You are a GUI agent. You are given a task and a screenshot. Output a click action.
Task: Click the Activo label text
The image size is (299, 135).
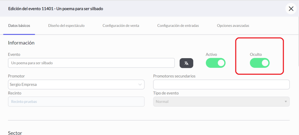(211, 54)
